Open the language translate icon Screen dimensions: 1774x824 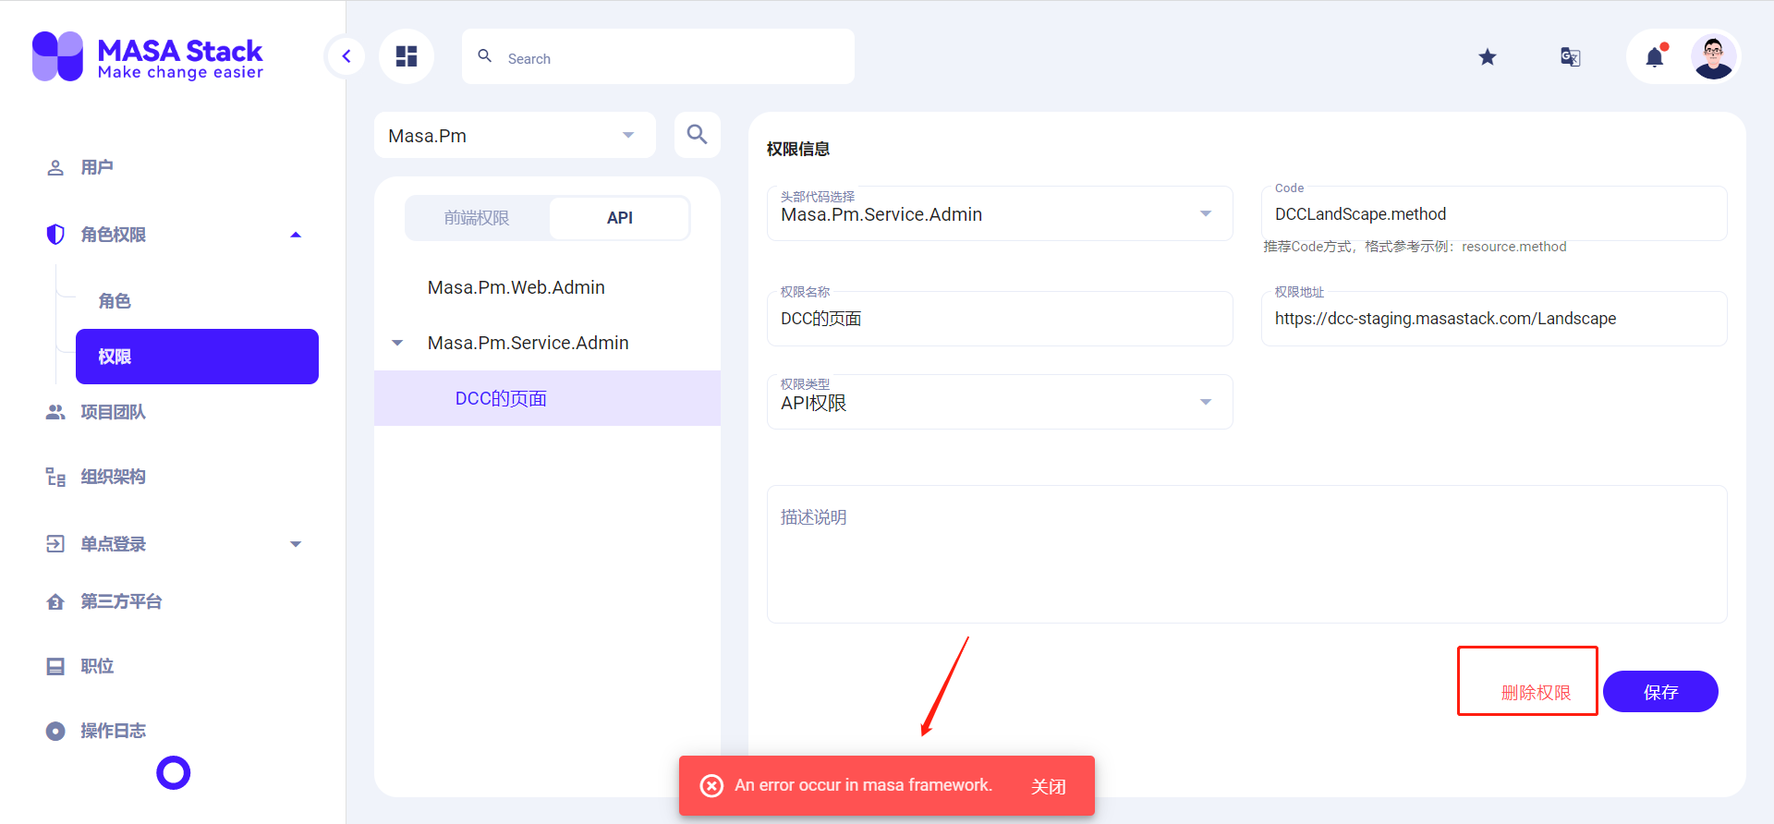click(x=1571, y=57)
